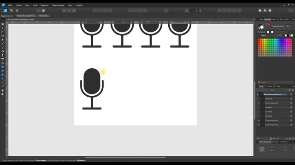295x165 pixels.
Task: Select the Artboard tool
Action: point(3,24)
